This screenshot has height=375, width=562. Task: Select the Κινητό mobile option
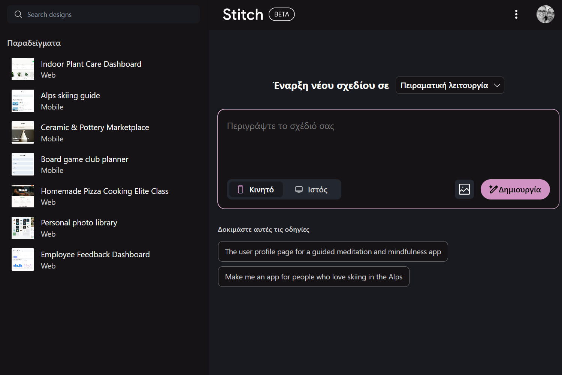tap(256, 189)
